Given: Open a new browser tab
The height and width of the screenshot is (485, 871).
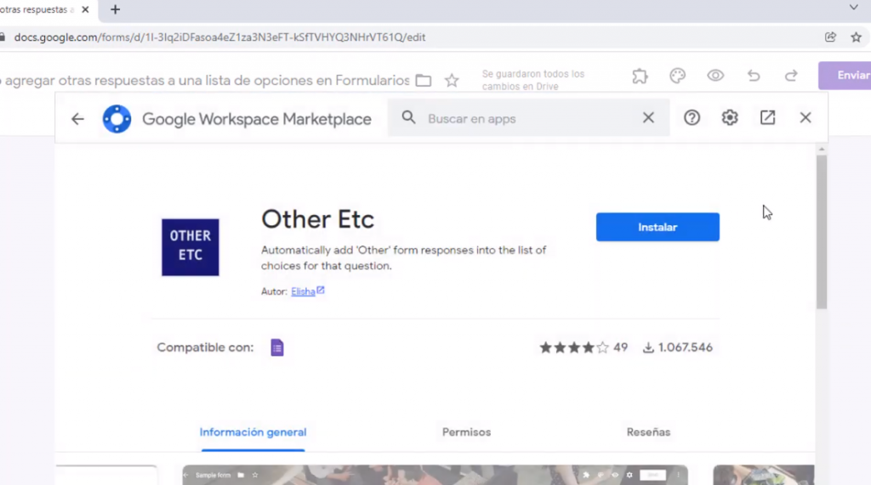Looking at the screenshot, I should 115,9.
